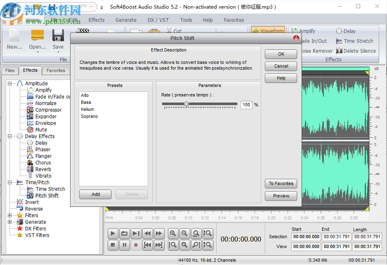
Task: Zoom in using the magnifier icon
Action: pos(173,234)
